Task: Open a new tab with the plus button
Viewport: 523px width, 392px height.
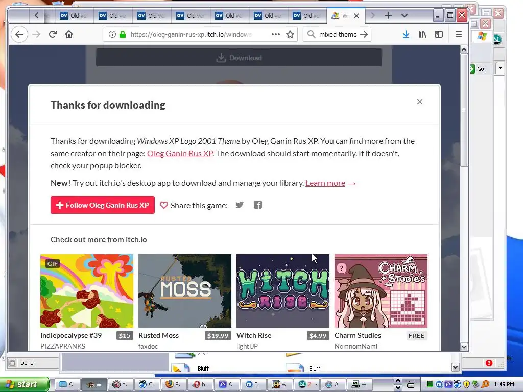Action: click(x=388, y=15)
